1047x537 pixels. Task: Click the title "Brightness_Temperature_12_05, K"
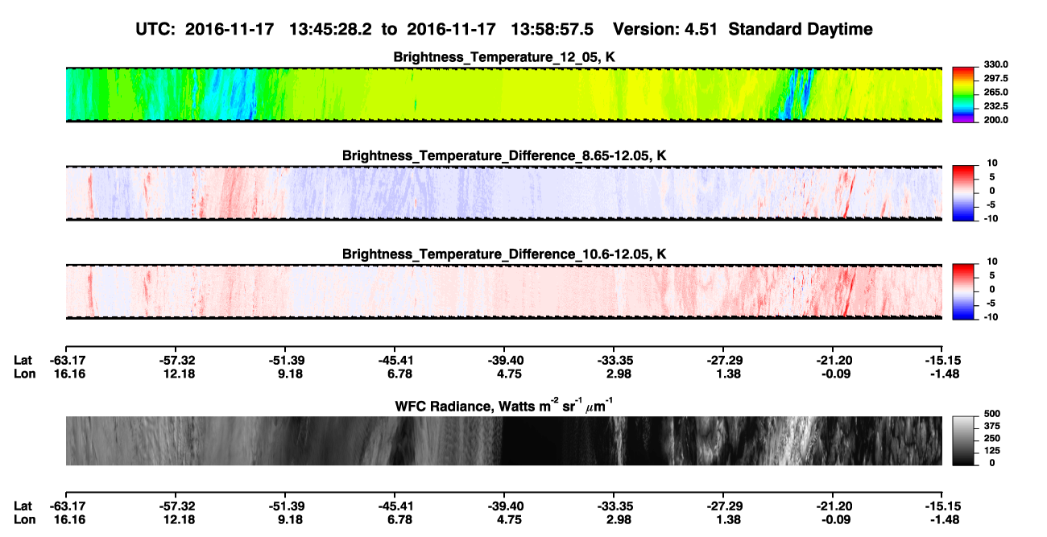pyautogui.click(x=504, y=57)
